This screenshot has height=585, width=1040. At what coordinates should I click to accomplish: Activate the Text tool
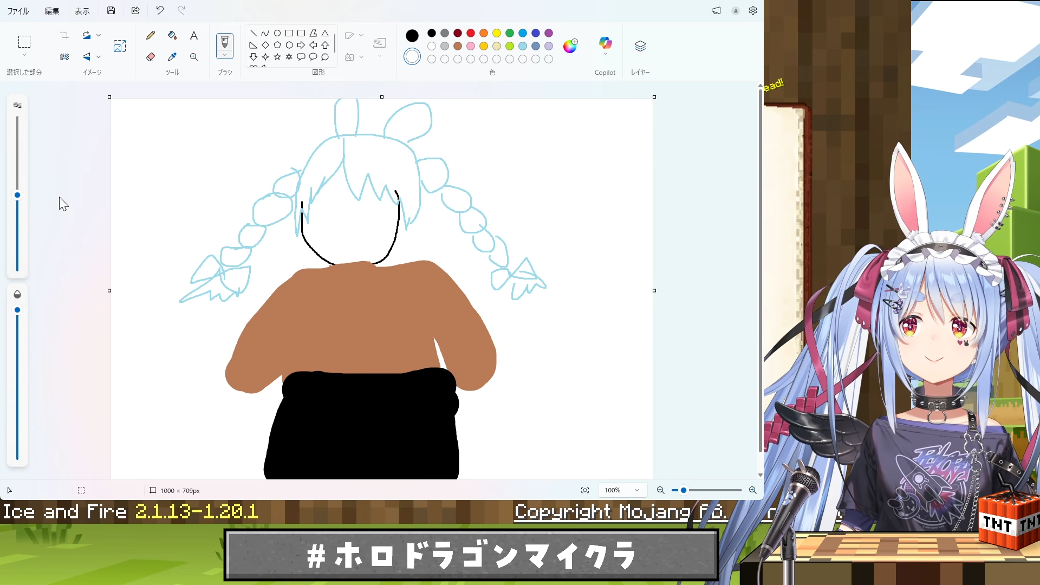pyautogui.click(x=193, y=36)
